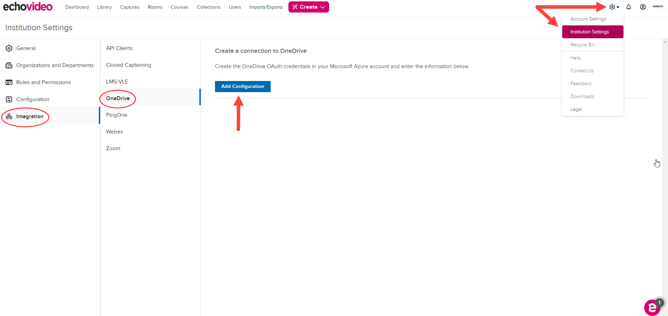
Task: Navigate to Rooms
Action: (155, 7)
